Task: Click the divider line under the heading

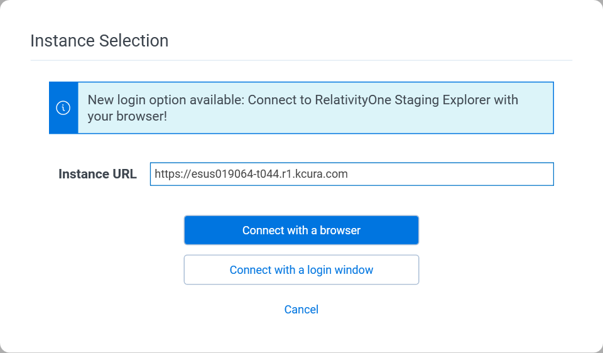Action: (x=301, y=60)
